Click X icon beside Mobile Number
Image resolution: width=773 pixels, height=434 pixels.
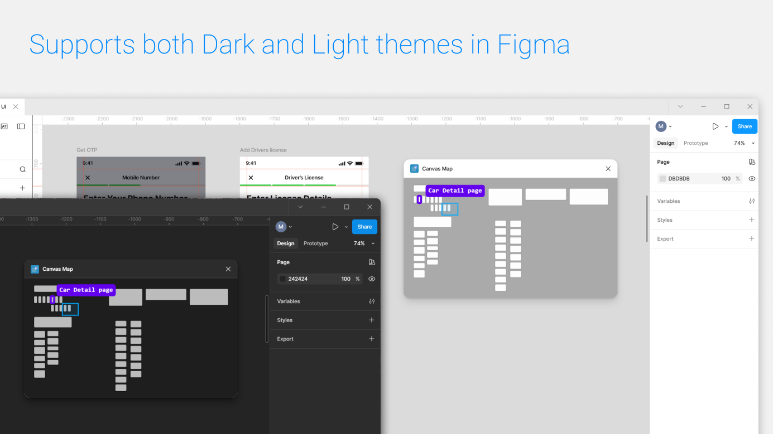(x=88, y=178)
